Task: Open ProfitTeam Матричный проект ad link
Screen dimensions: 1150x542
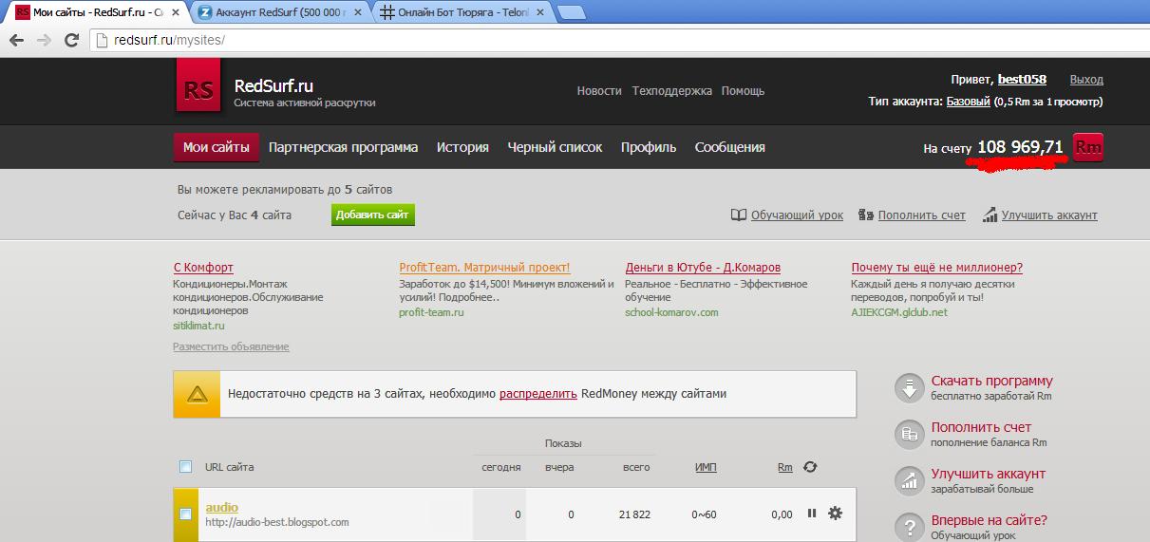Action: (484, 268)
